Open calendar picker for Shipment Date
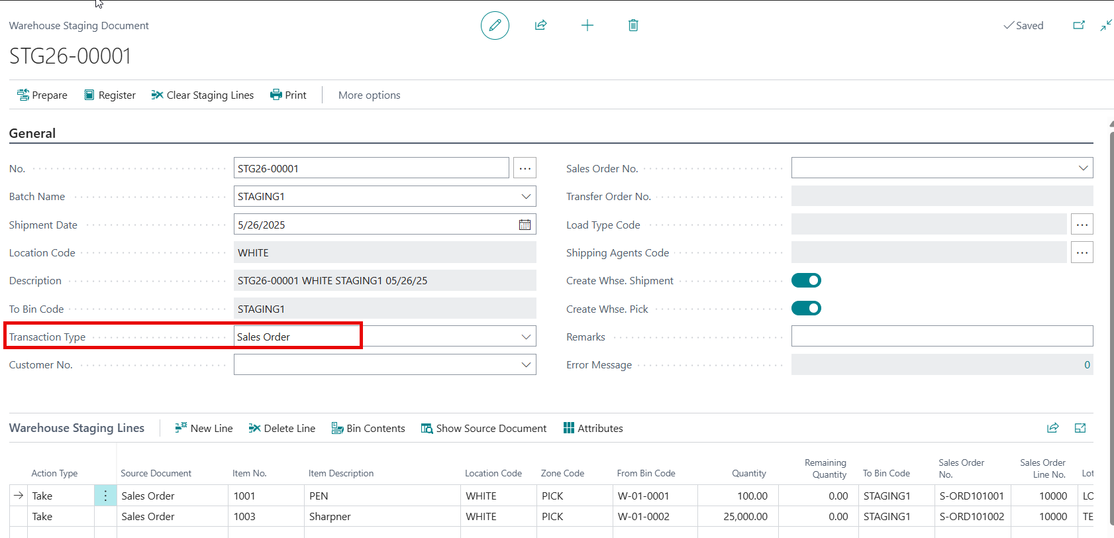 (525, 225)
